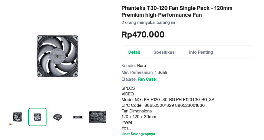This screenshot has width=264, height=140.
Task: Select the tilted flat fan thumbnail
Action: (x=58, y=117)
